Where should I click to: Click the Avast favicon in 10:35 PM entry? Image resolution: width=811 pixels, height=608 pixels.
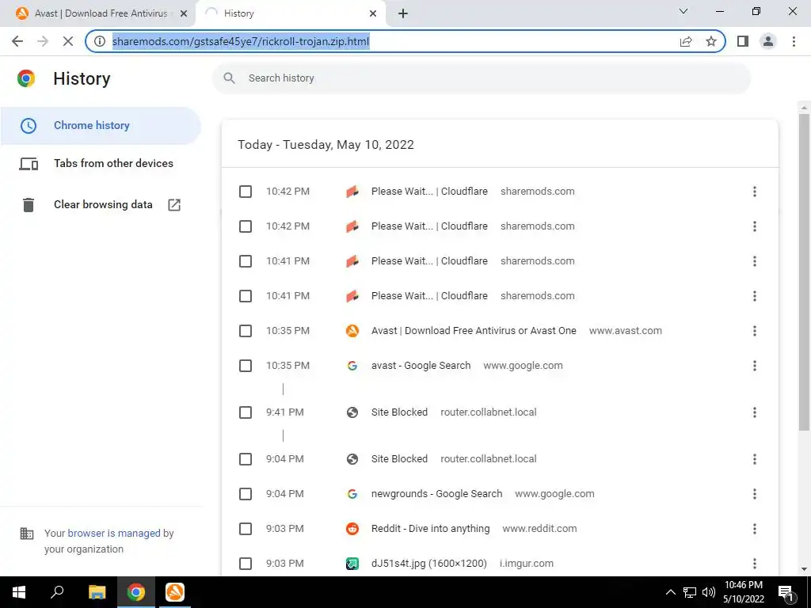pyautogui.click(x=352, y=331)
